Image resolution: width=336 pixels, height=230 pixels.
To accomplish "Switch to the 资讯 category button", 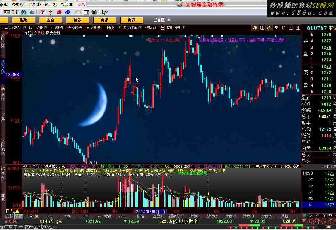I will coord(131,20).
